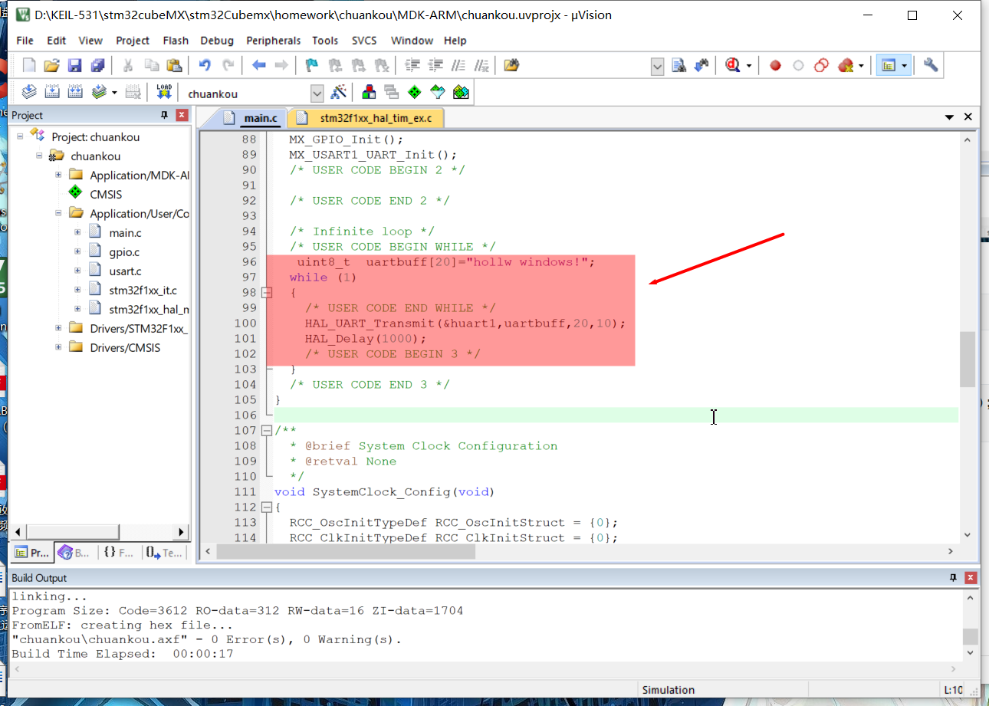Comment out the selected lines
Viewport: 989px width, 706px height.
point(458,65)
